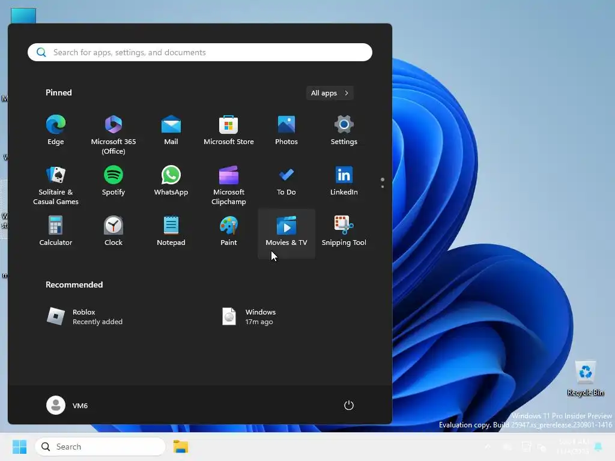The width and height of the screenshot is (615, 461).
Task: Click the Windows Start button on taskbar
Action: (19, 447)
